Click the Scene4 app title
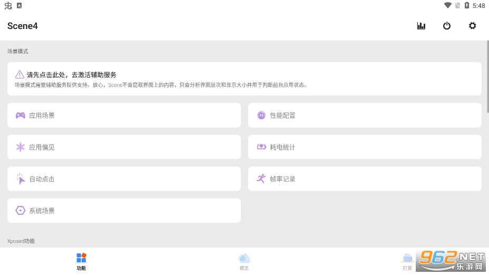The height and width of the screenshot is (275, 489). (x=23, y=26)
